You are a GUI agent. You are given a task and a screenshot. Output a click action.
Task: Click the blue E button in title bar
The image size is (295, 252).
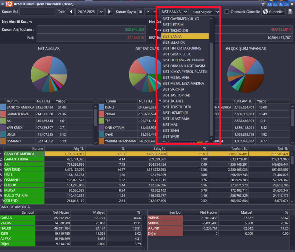(x=275, y=4)
